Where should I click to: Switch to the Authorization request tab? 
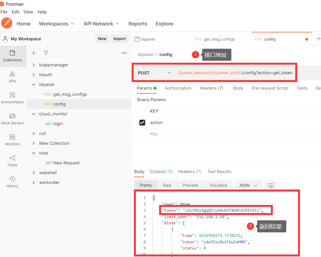point(178,88)
